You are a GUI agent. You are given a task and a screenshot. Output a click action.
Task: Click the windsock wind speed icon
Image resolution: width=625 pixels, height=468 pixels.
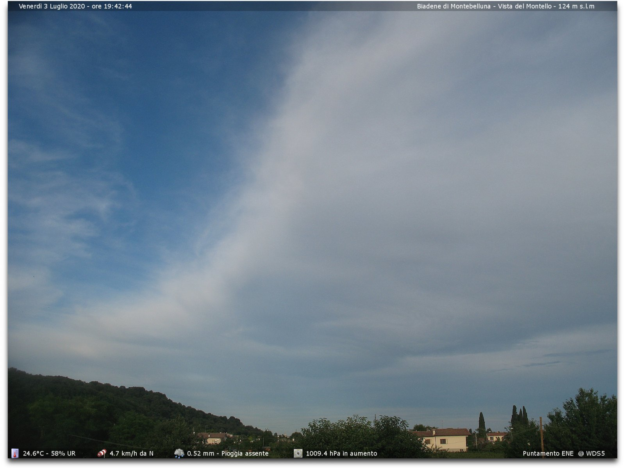coord(102,453)
